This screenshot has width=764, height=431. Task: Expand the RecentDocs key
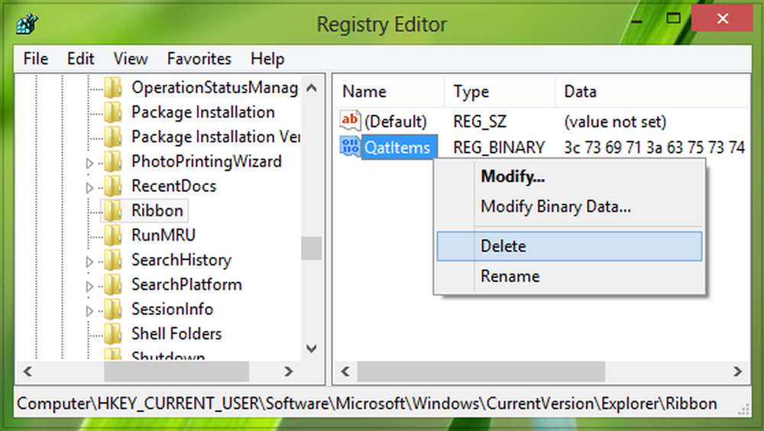click(90, 187)
